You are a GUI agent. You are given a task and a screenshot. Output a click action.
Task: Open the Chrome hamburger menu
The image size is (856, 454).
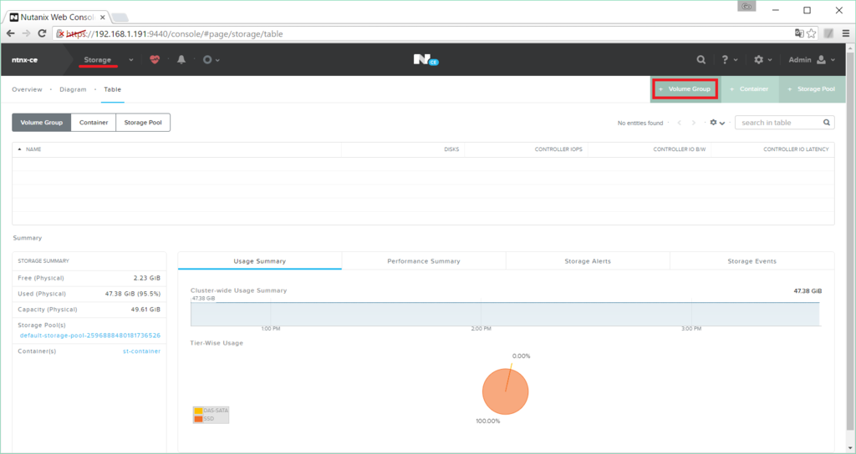[x=846, y=33]
